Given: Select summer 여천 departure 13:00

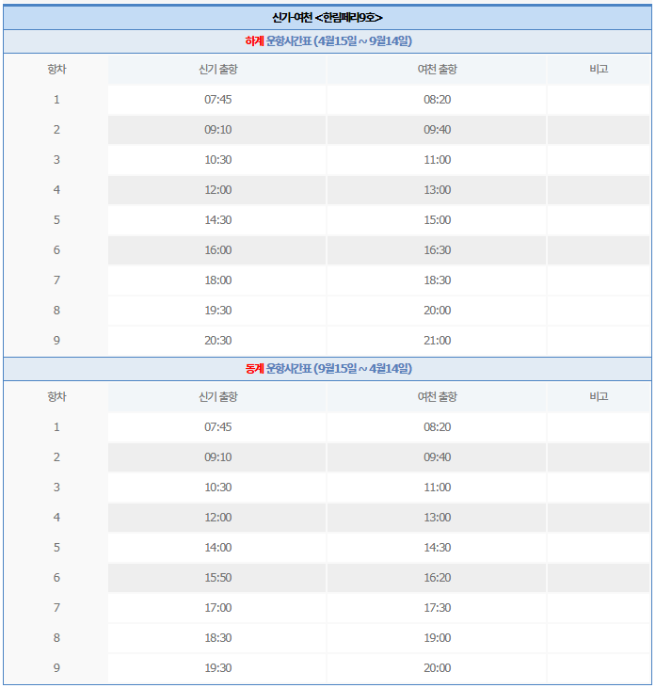Looking at the screenshot, I should [x=437, y=190].
